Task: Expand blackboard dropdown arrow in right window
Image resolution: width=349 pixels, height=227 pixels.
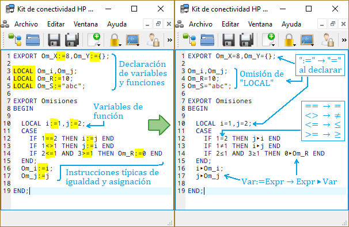Action: [x=313, y=45]
